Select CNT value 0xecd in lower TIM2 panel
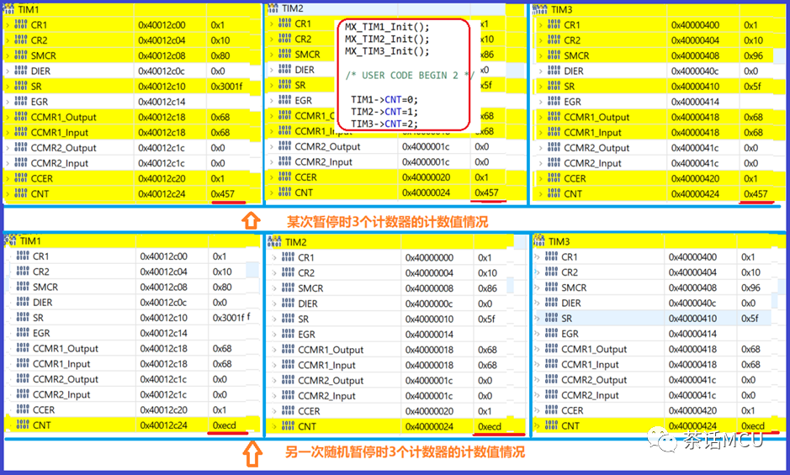 pyautogui.click(x=490, y=426)
